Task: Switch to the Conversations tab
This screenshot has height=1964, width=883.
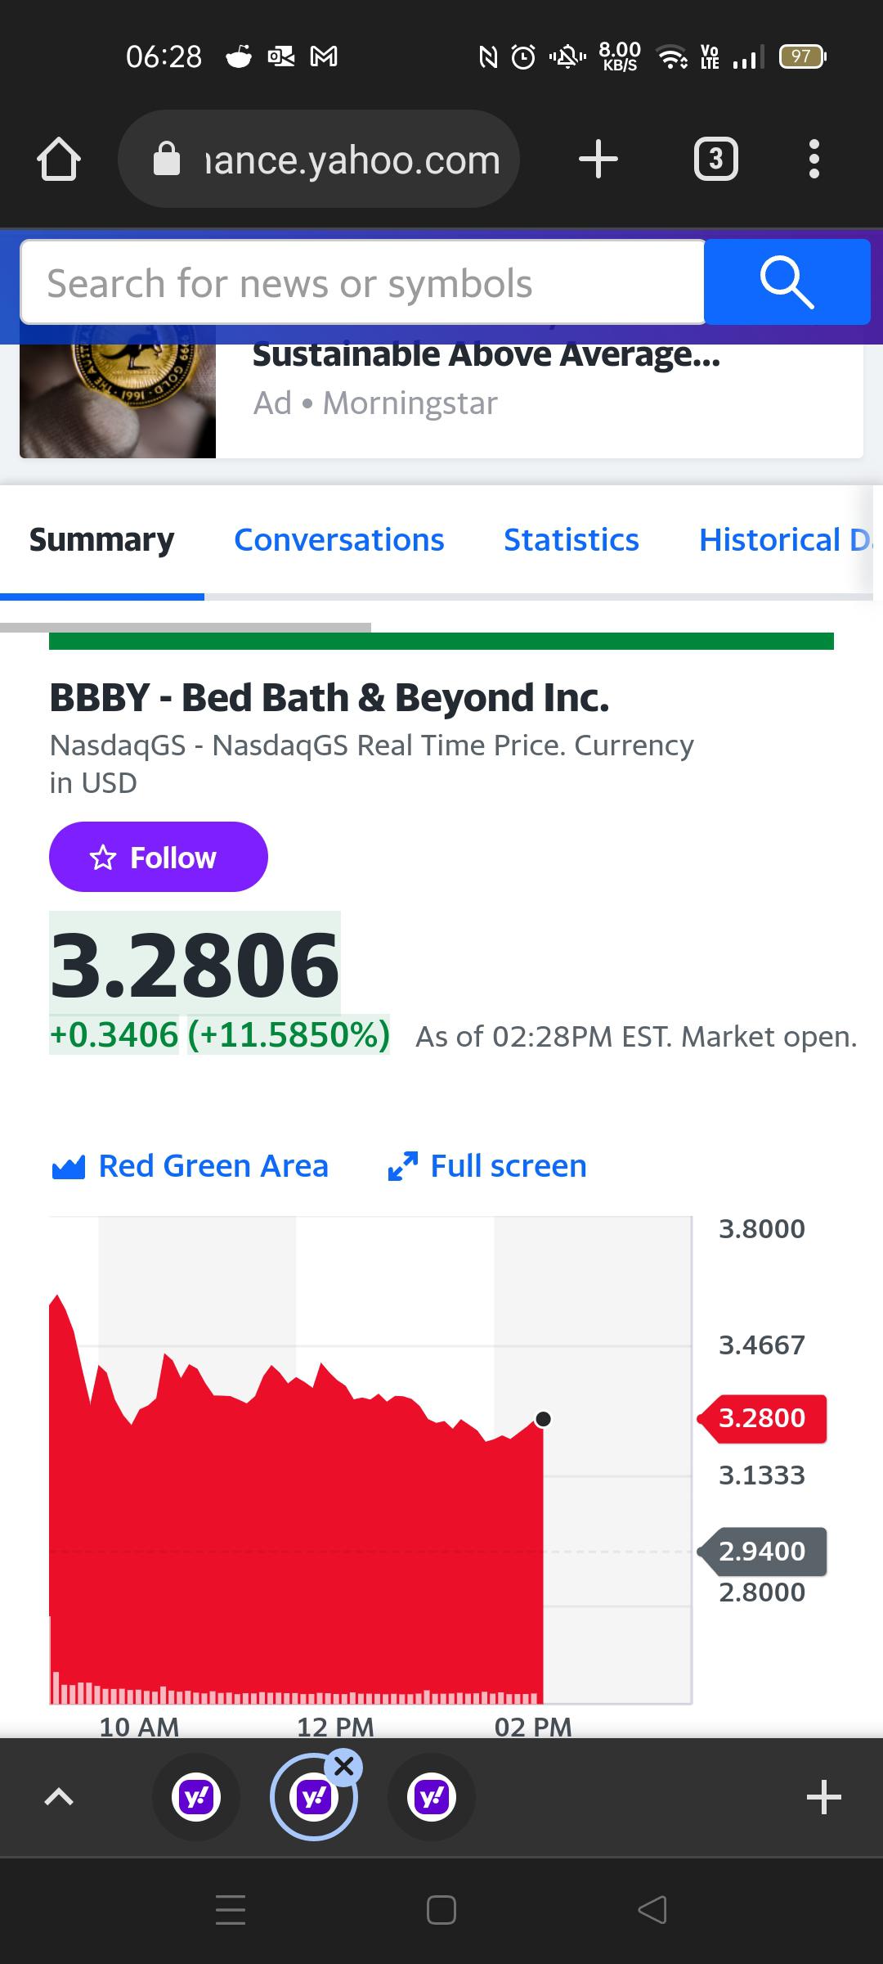Action: pyautogui.click(x=338, y=540)
